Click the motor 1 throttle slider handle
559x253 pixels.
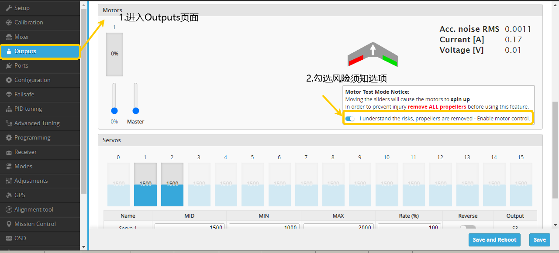tap(114, 111)
